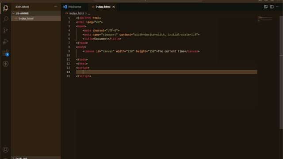
Task: Click the title Document line
Action: point(102,39)
